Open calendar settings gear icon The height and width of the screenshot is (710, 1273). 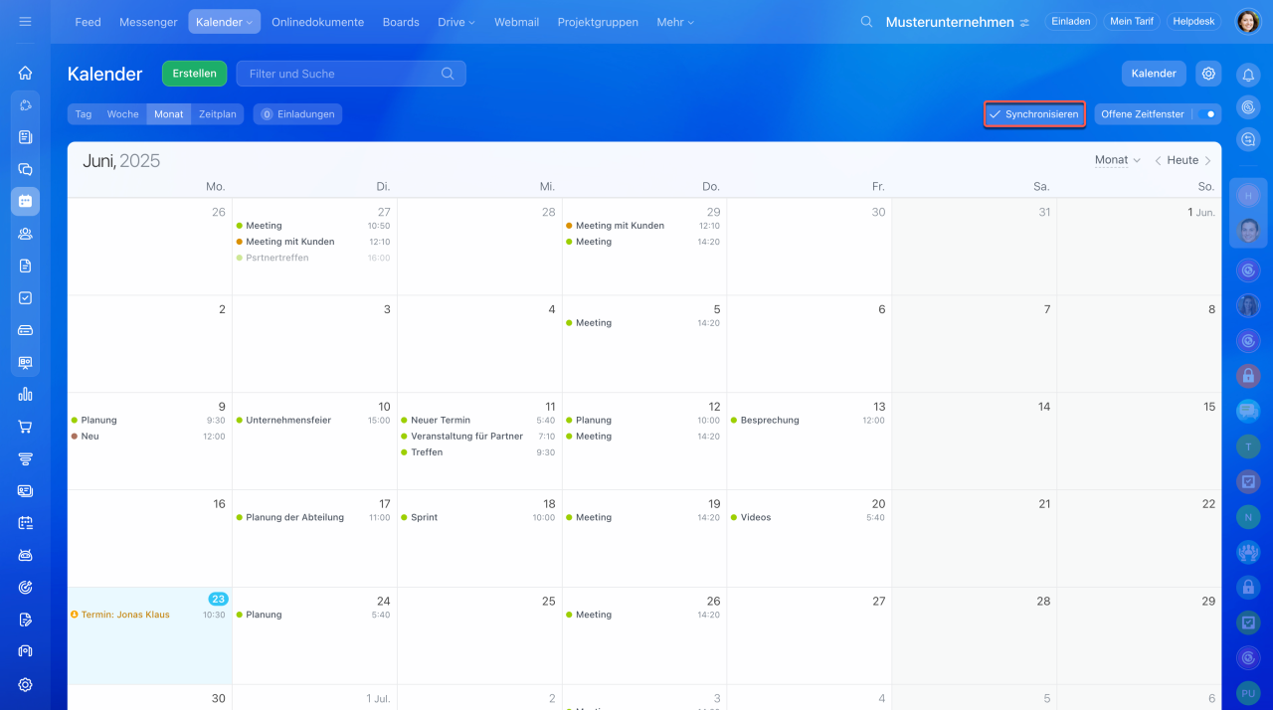click(1208, 73)
